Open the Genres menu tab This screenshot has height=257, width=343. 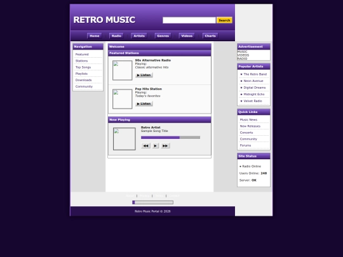click(163, 36)
